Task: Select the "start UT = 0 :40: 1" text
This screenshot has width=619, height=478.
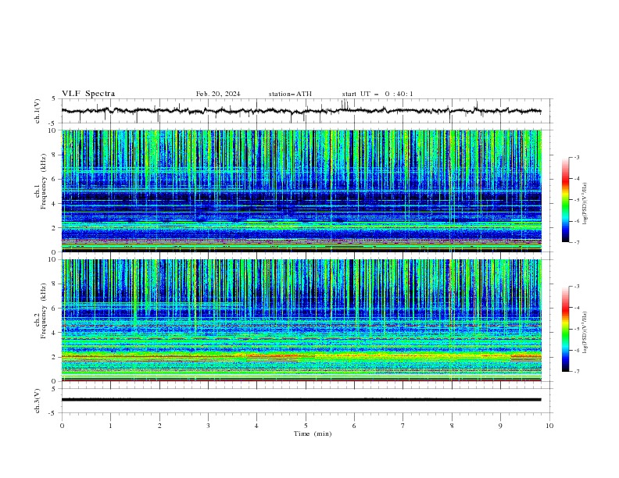Action: (x=377, y=94)
